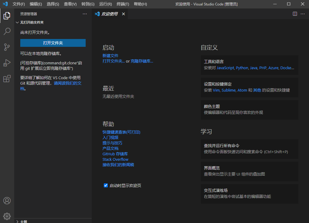The image size is (309, 223).
Task: Open the Source Control view icon
Action: [7, 47]
